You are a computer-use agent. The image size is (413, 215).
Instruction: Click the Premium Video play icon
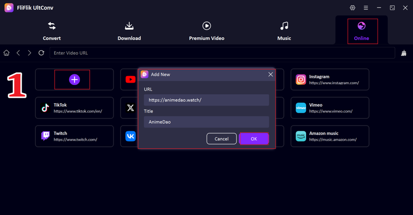point(206,26)
